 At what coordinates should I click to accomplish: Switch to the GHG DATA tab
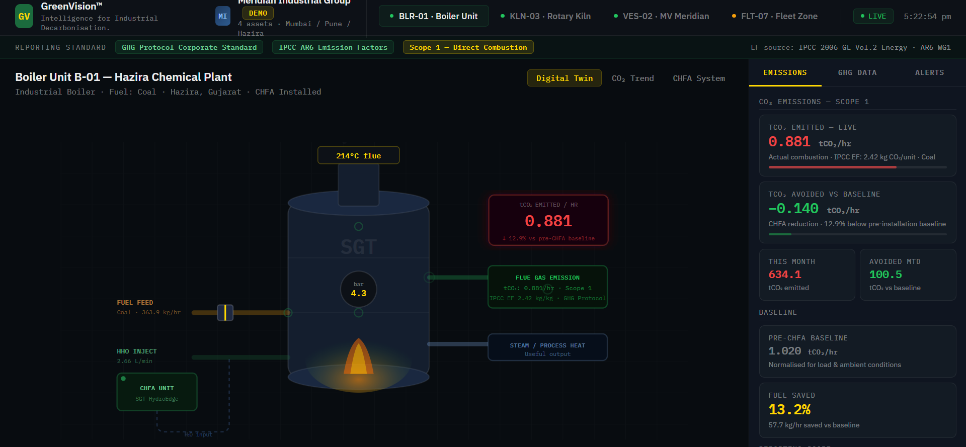pyautogui.click(x=857, y=73)
